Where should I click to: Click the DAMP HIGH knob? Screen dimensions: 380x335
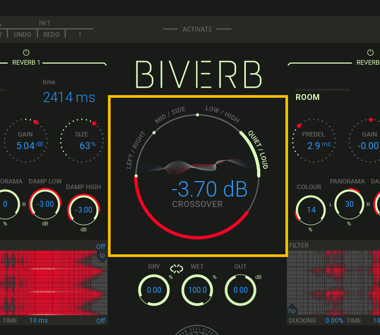83,210
